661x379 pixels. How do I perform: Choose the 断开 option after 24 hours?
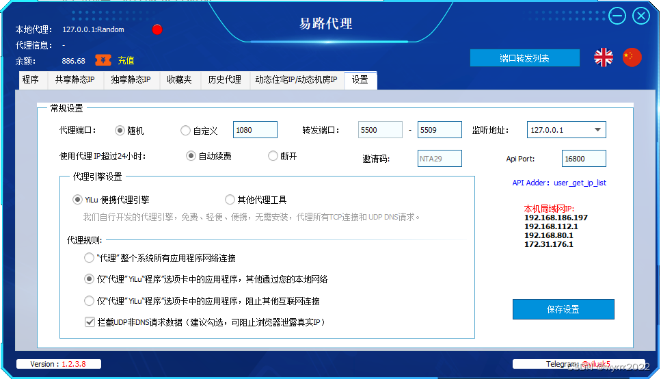(x=273, y=156)
